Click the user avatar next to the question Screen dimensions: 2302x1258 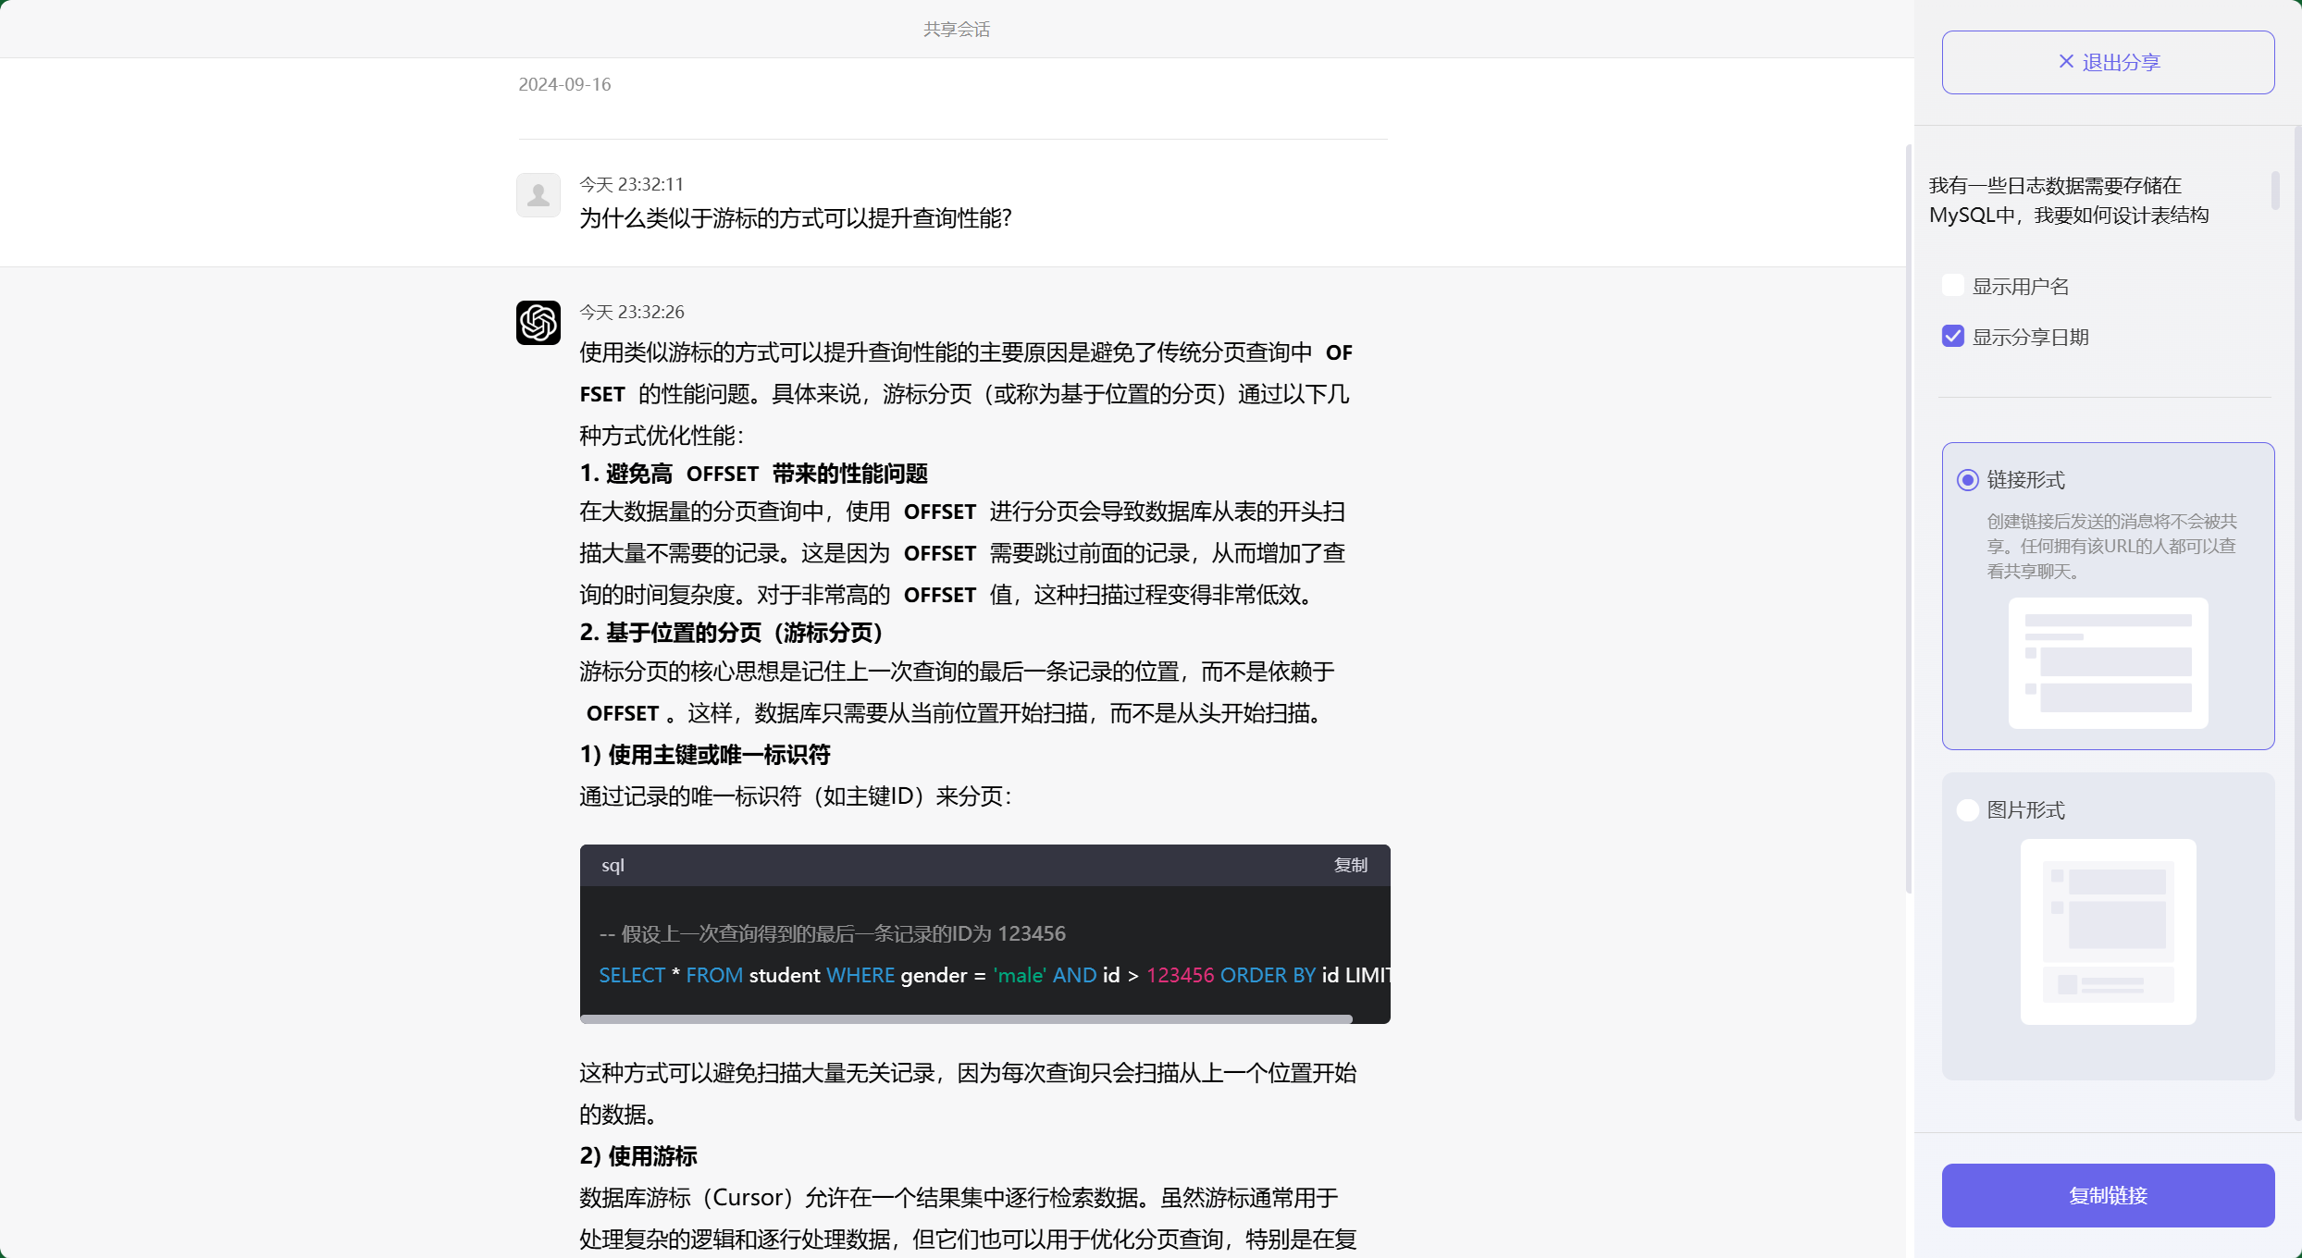[x=538, y=195]
